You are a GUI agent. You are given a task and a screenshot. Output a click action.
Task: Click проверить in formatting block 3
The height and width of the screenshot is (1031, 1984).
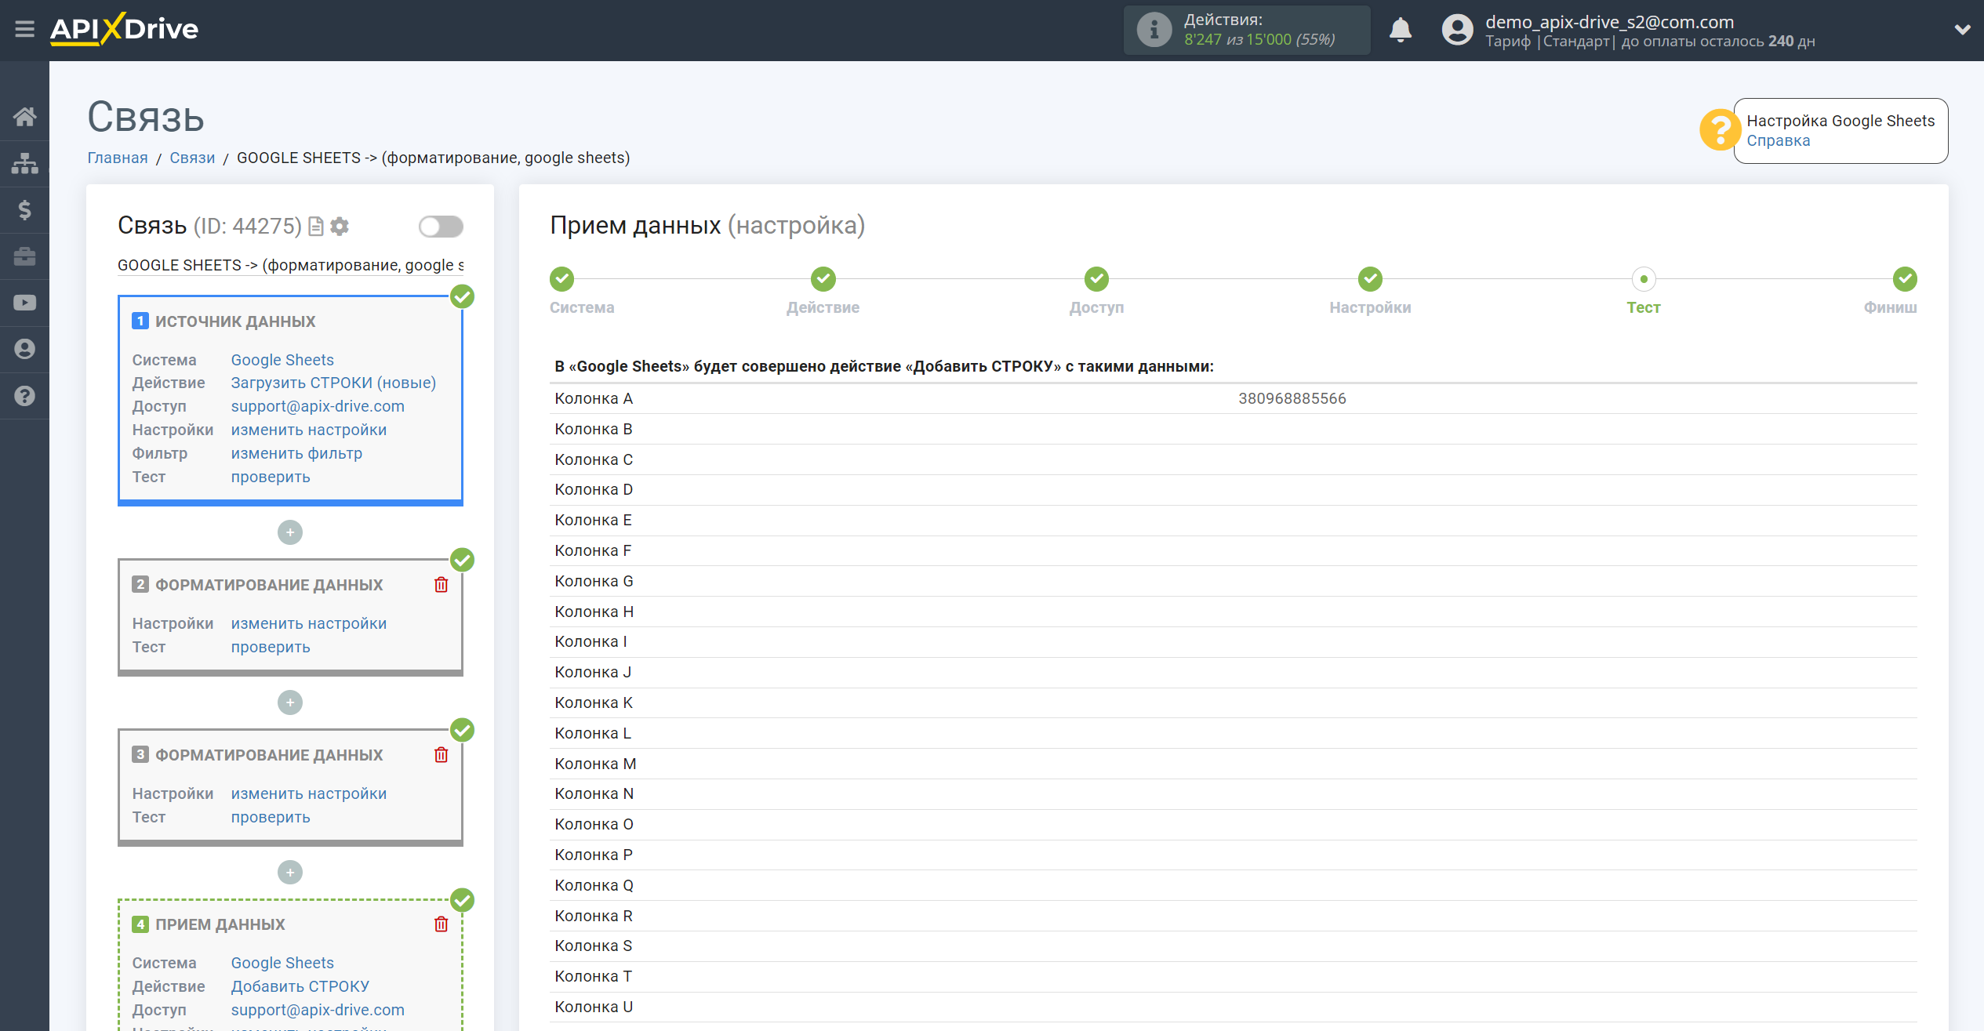[271, 817]
